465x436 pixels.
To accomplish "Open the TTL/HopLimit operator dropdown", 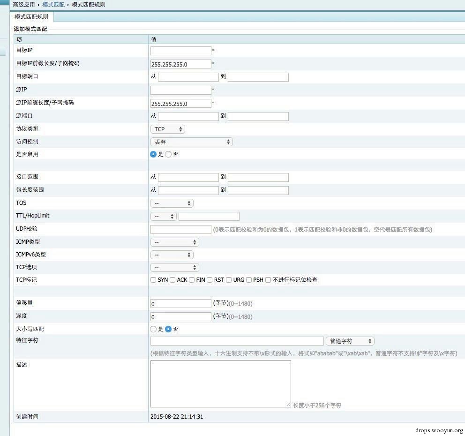I will (163, 216).
